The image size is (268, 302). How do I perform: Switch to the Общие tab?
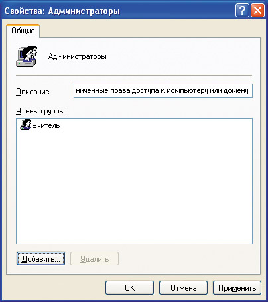(x=23, y=31)
